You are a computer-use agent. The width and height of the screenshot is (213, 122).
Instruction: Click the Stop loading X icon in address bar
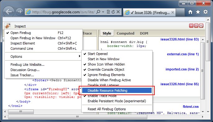pos(118,12)
